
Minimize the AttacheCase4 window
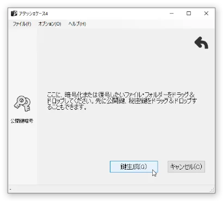[x=171, y=14]
